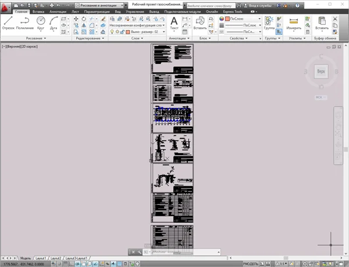Open the Аннотации ribbon tab
Viewport: 349px width, 267px height.
coord(58,12)
